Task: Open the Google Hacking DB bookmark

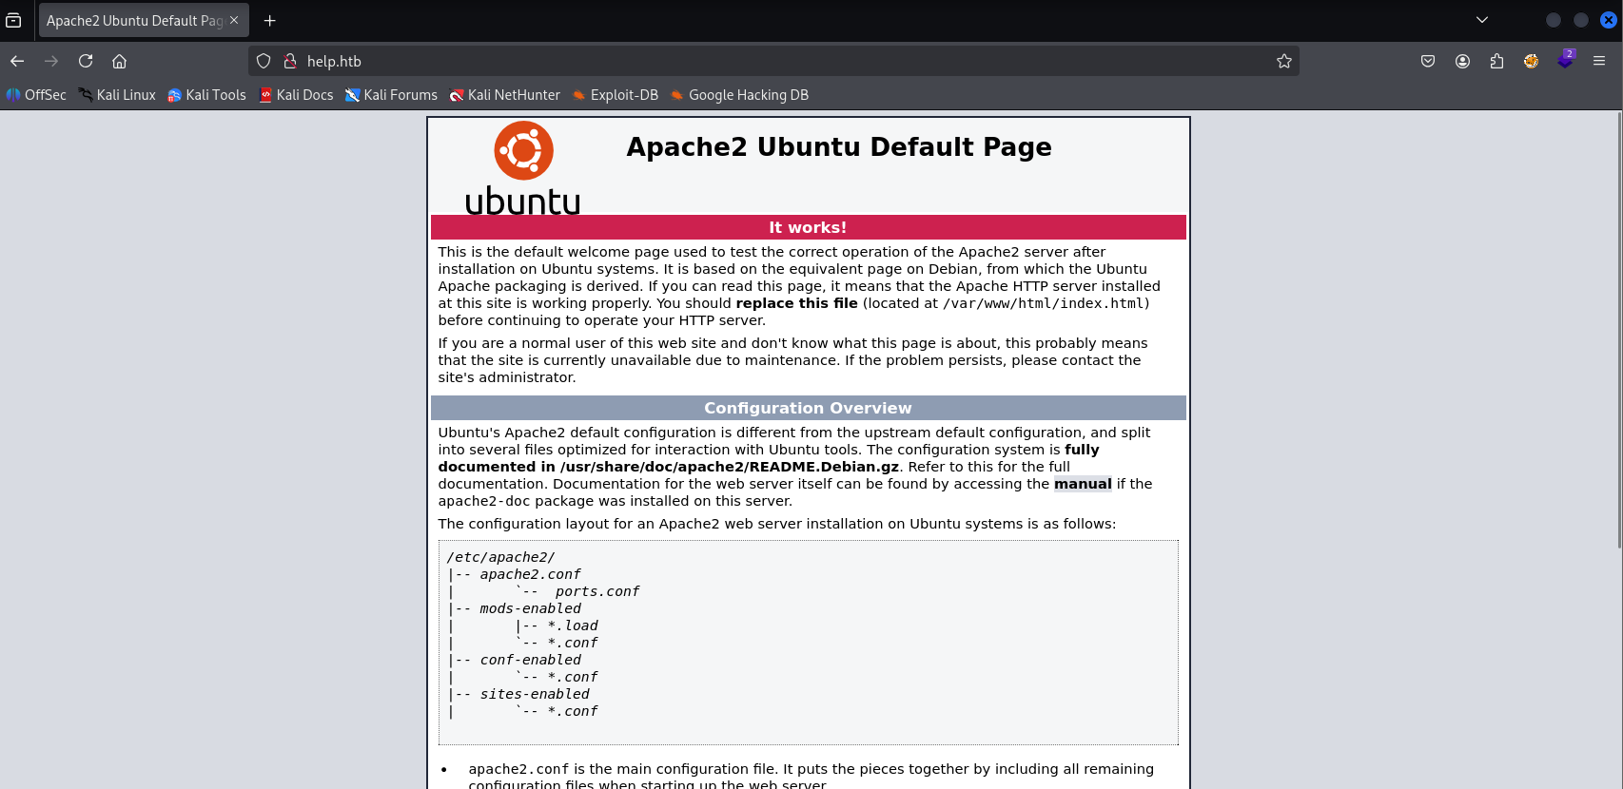Action: point(739,95)
